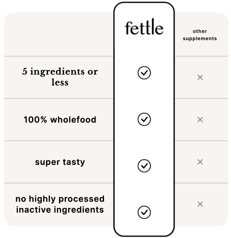Click 'inactive ingredients' line in last row
The height and width of the screenshot is (238, 231).
[60, 210]
